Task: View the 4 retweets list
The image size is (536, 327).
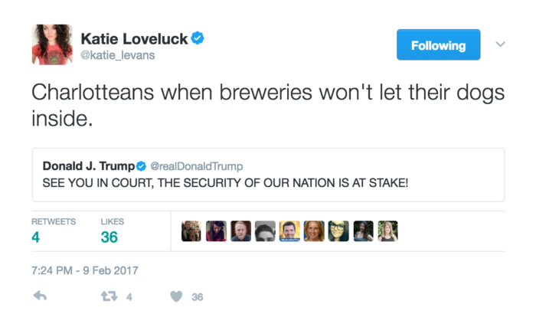Action: (x=54, y=231)
